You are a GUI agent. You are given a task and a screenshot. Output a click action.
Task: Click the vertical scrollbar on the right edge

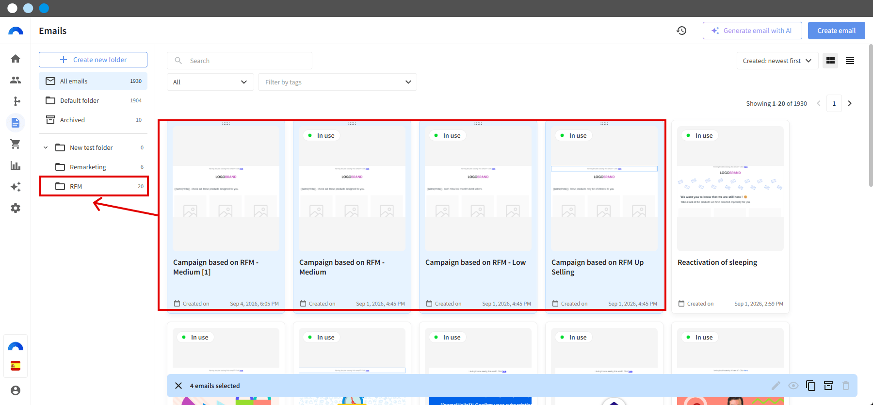[x=871, y=115]
